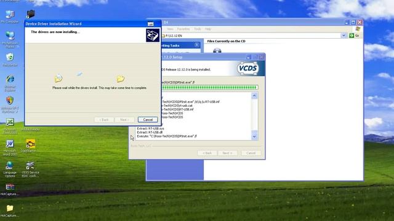This screenshot has height=221, width=394.
Task: Expand the Explorer address bar dropdown
Action: (x=344, y=36)
